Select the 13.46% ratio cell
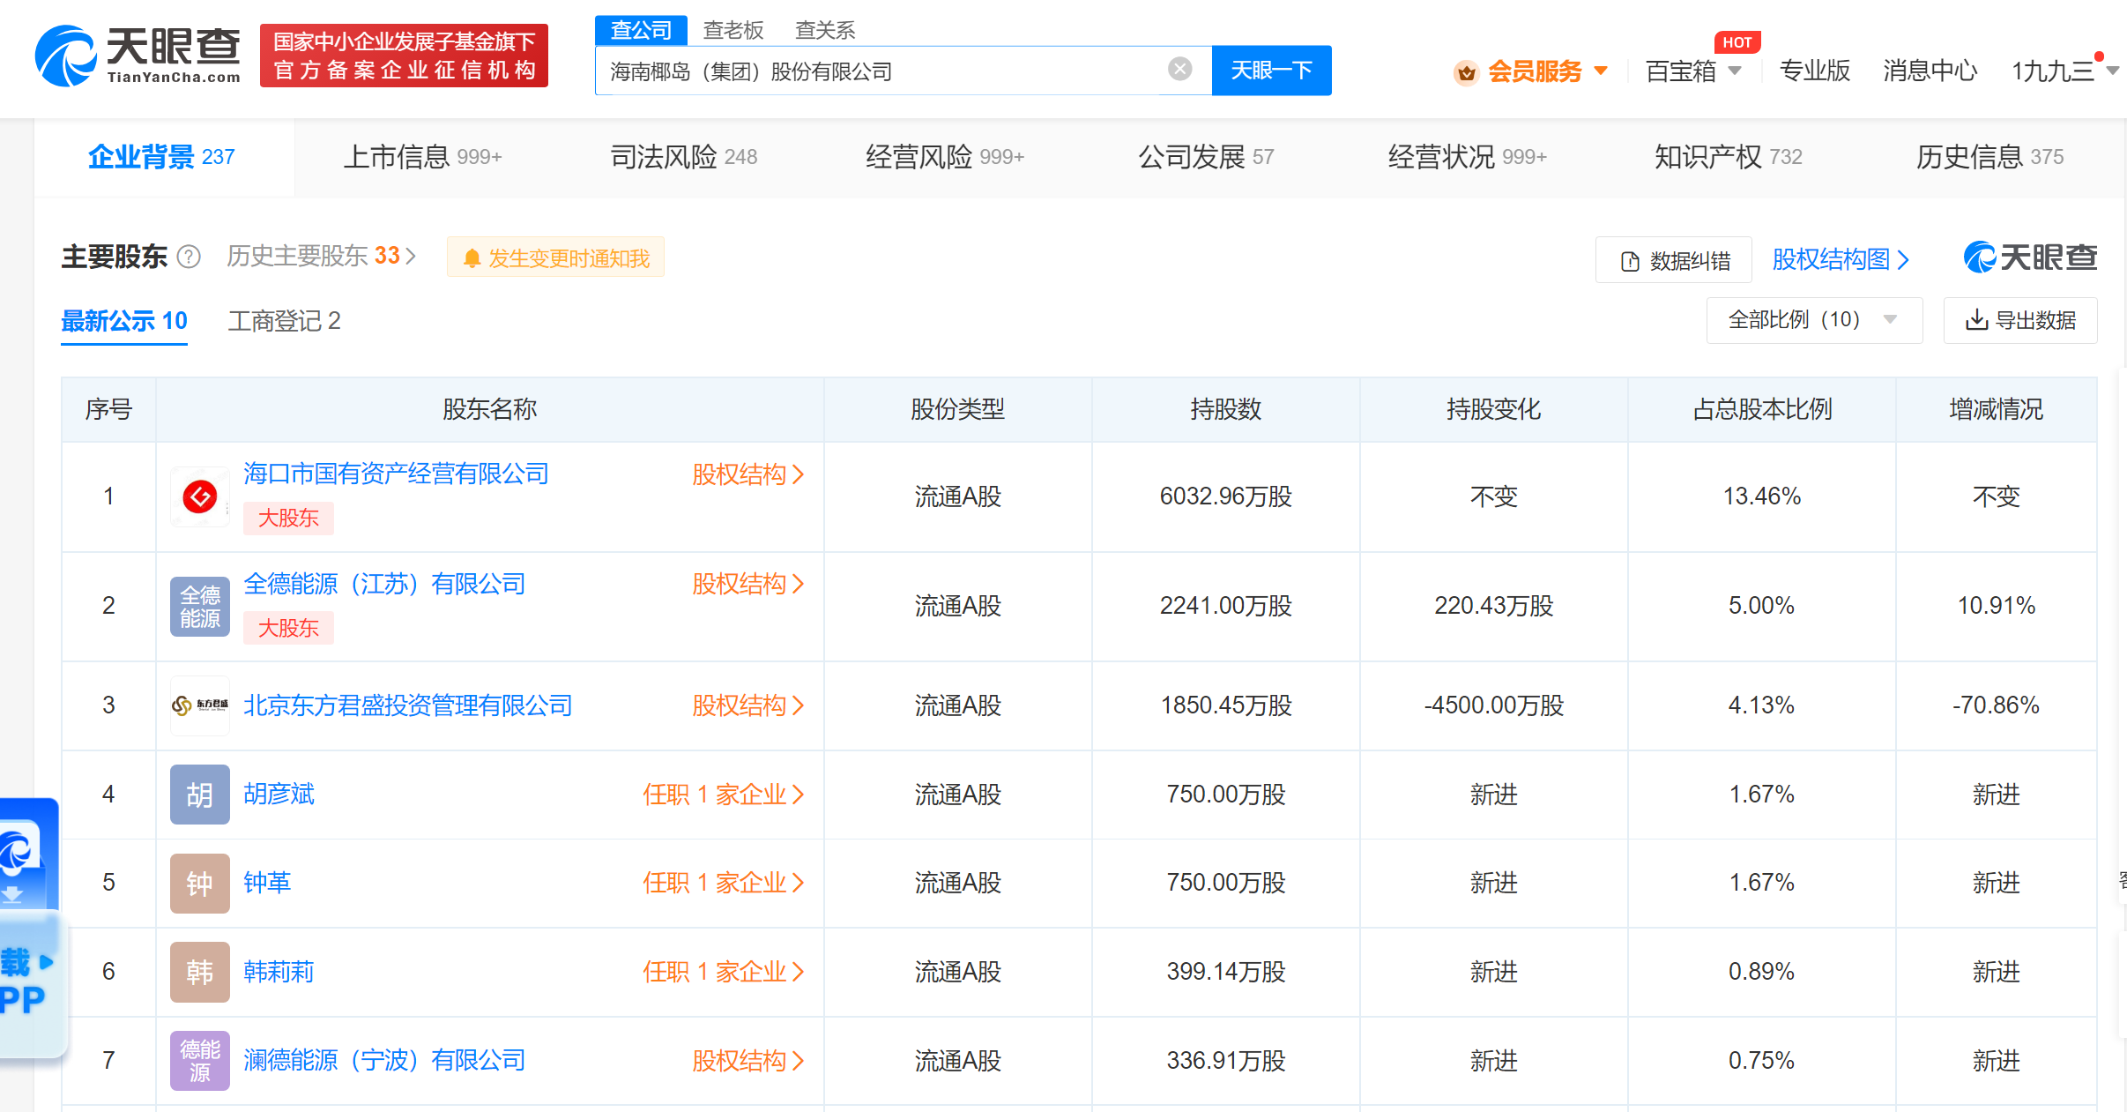 pos(1761,496)
